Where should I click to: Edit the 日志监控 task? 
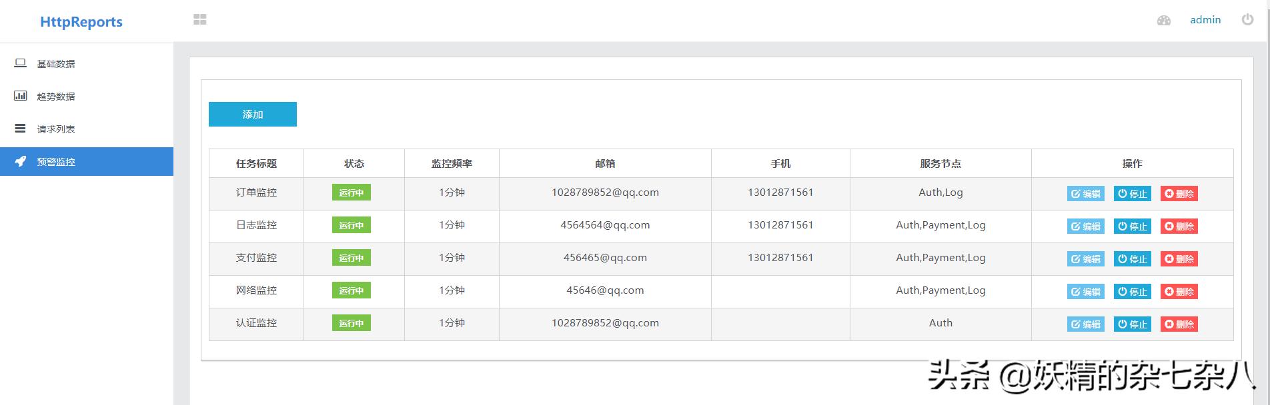(1086, 226)
